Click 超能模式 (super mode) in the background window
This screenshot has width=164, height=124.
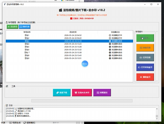pos(29,123)
